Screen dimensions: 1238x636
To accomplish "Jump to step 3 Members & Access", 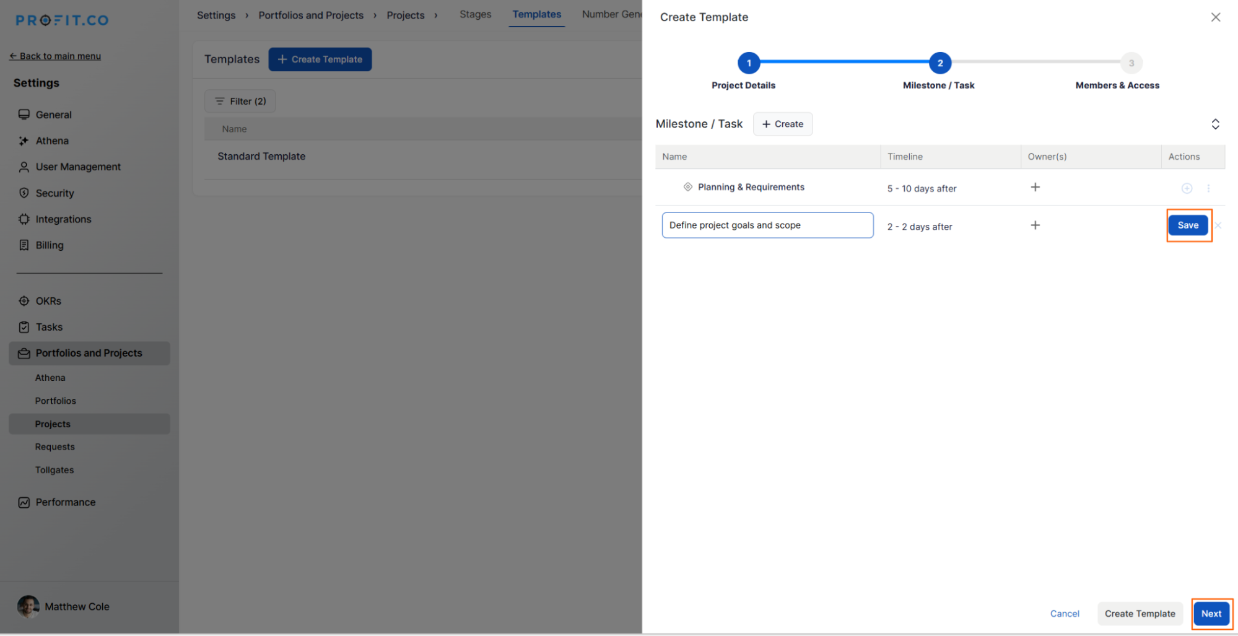I will click(x=1131, y=63).
